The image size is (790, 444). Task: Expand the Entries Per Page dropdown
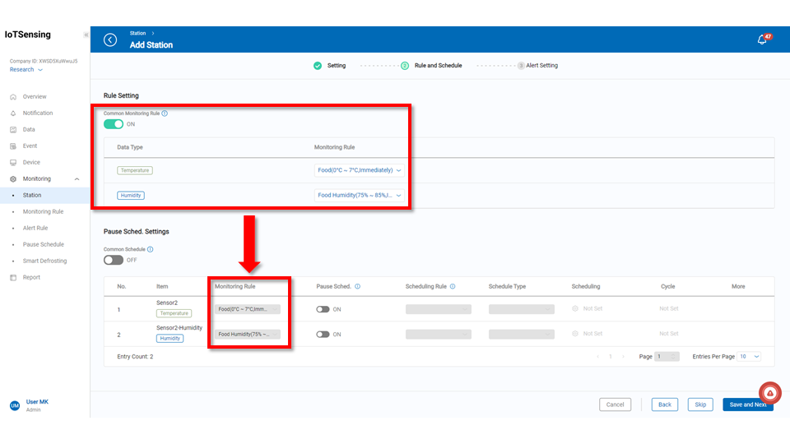tap(749, 357)
